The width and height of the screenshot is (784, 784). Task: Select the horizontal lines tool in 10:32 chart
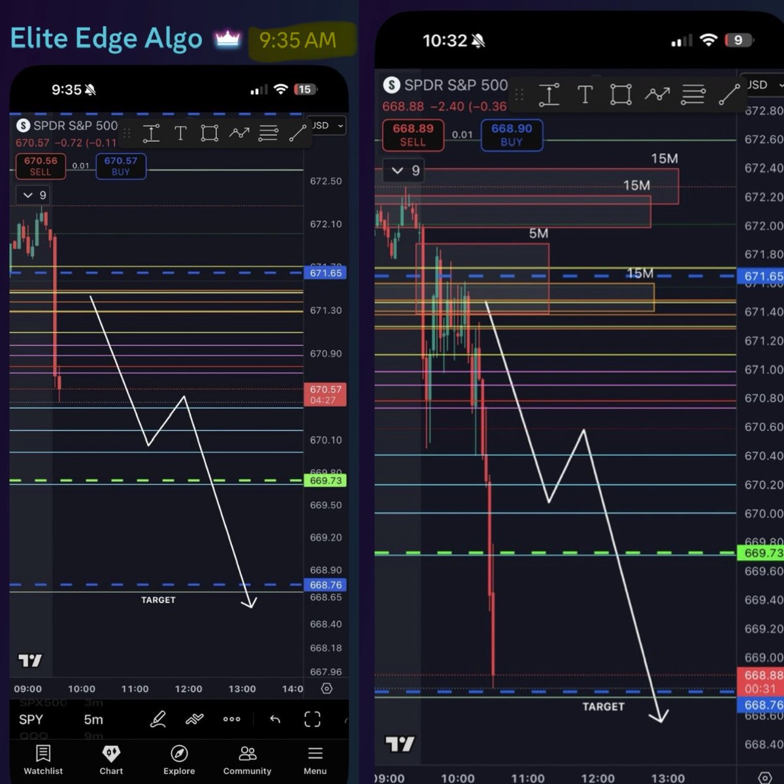tap(693, 95)
